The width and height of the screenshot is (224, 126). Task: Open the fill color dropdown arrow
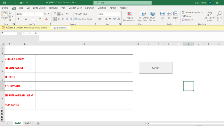pos(43,19)
